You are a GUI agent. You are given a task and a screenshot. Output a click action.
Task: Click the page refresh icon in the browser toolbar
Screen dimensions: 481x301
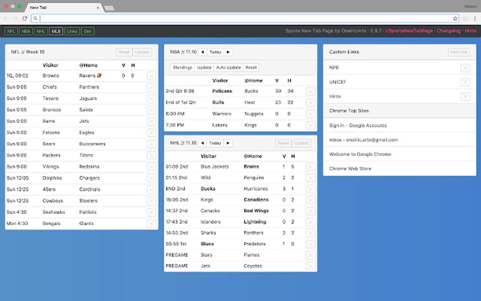tap(25, 18)
